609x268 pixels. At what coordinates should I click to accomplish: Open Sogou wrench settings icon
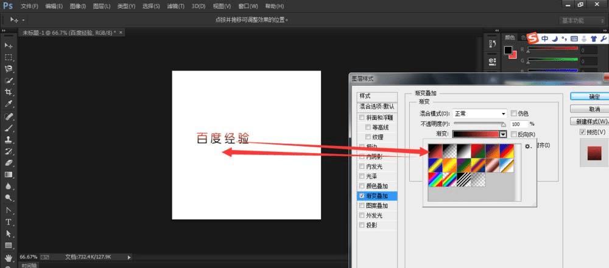(x=604, y=38)
